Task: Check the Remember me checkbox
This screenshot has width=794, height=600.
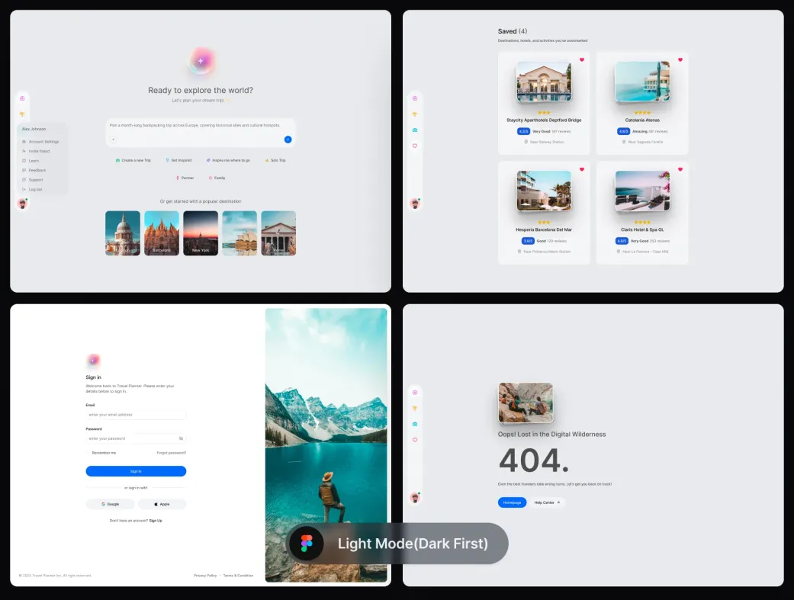Action: (x=88, y=453)
